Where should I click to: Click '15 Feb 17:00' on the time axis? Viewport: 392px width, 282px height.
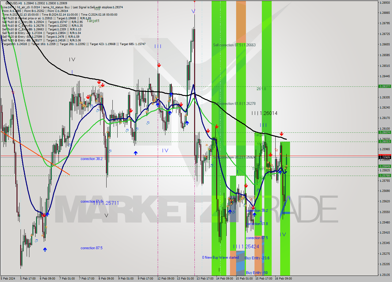[x=264, y=279]
